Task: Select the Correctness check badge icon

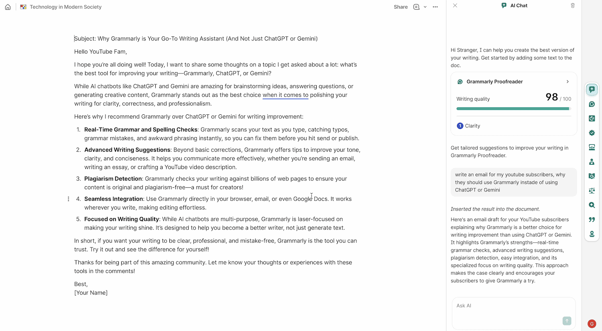Action: tap(592, 133)
